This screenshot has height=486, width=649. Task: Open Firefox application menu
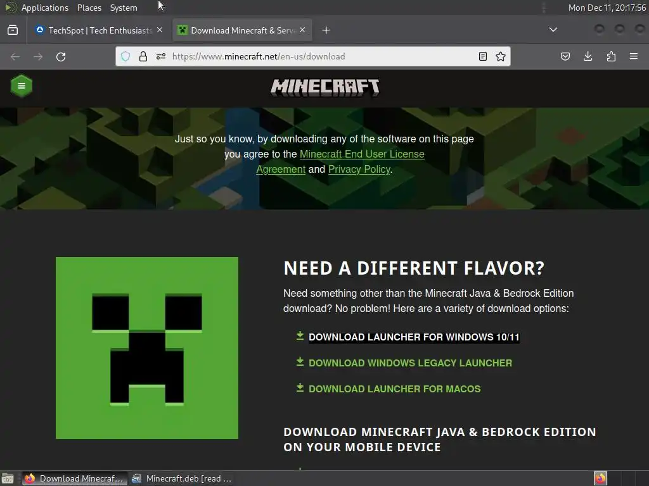coord(634,56)
